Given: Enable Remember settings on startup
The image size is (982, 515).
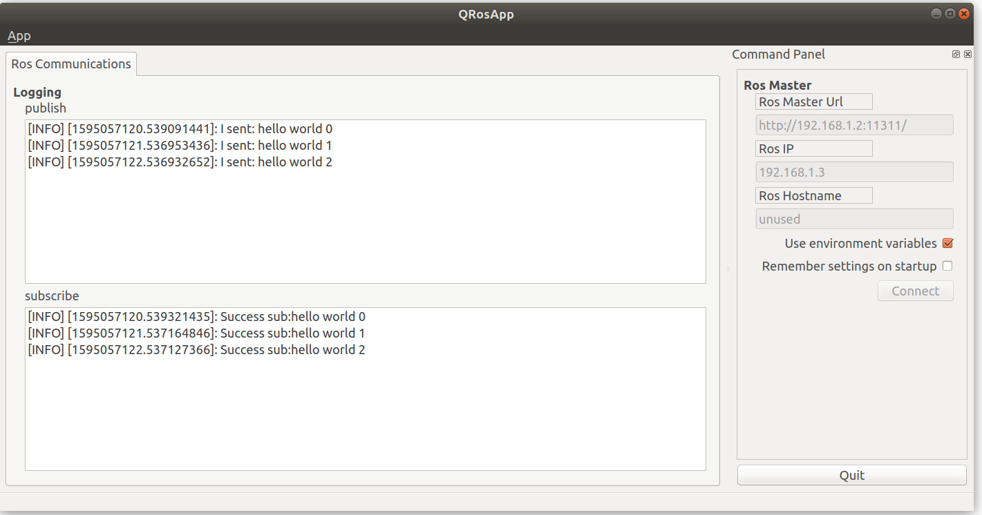Looking at the screenshot, I should click(x=947, y=266).
